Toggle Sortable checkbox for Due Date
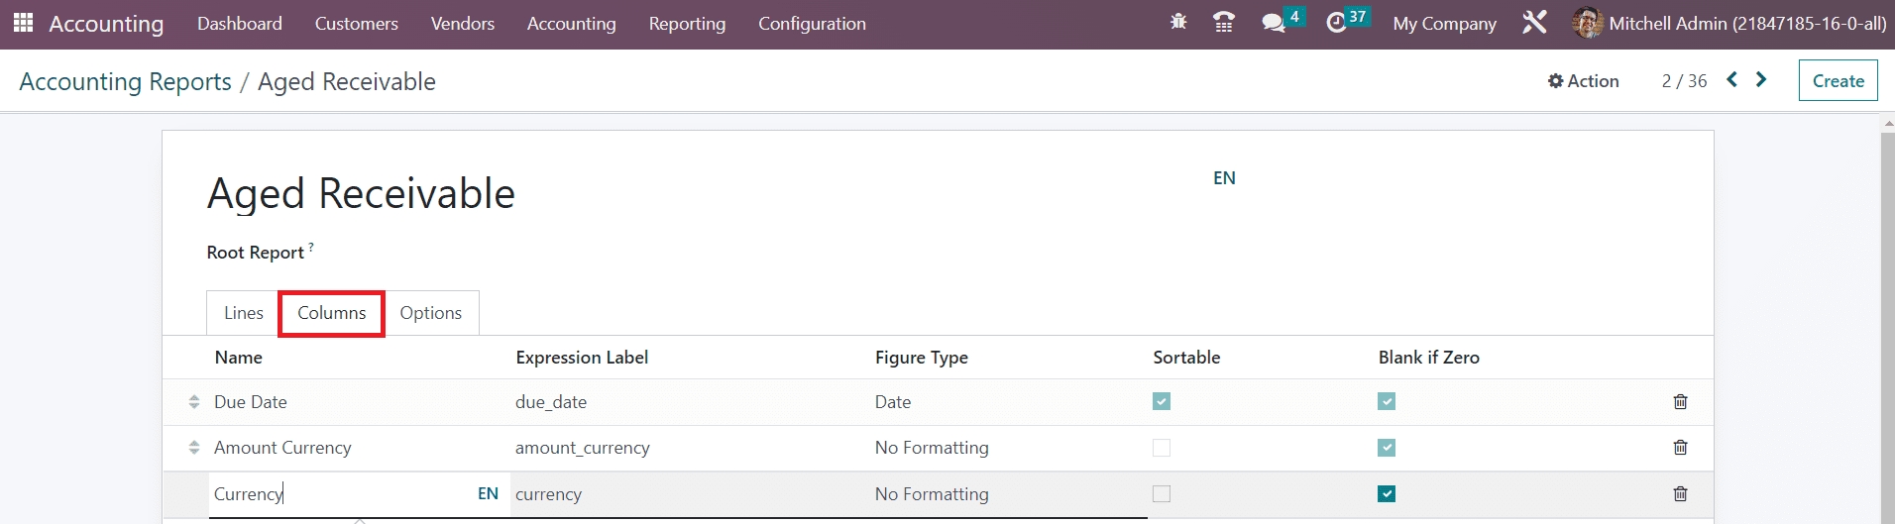 pos(1162,401)
